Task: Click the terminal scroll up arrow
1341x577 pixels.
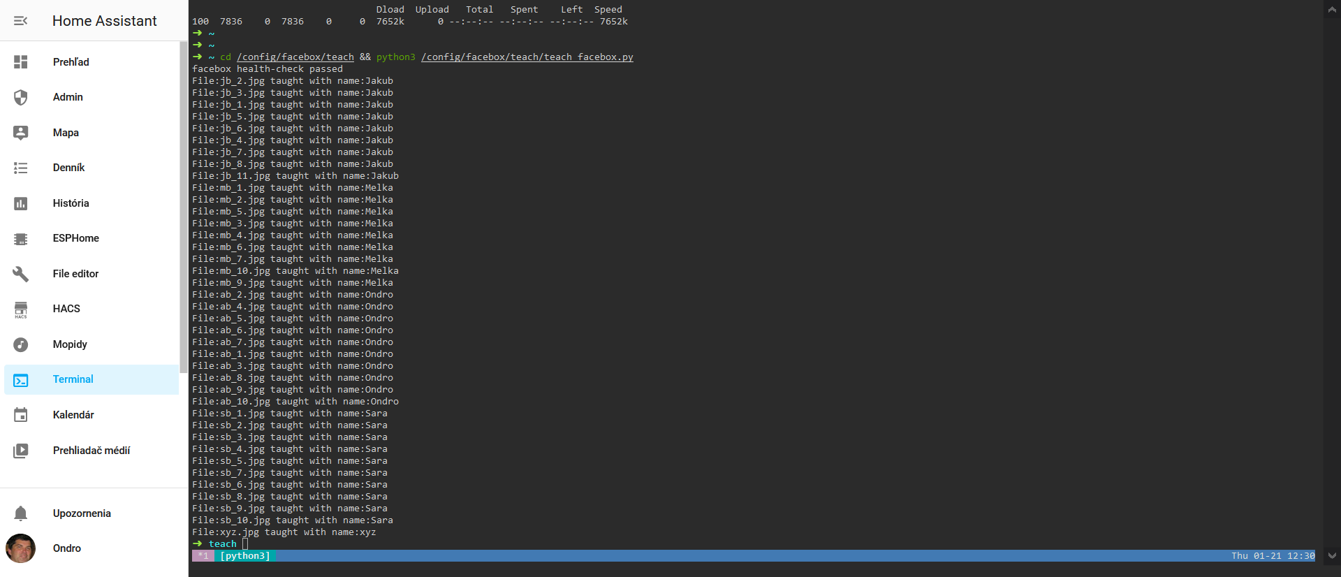Action: point(1332,9)
